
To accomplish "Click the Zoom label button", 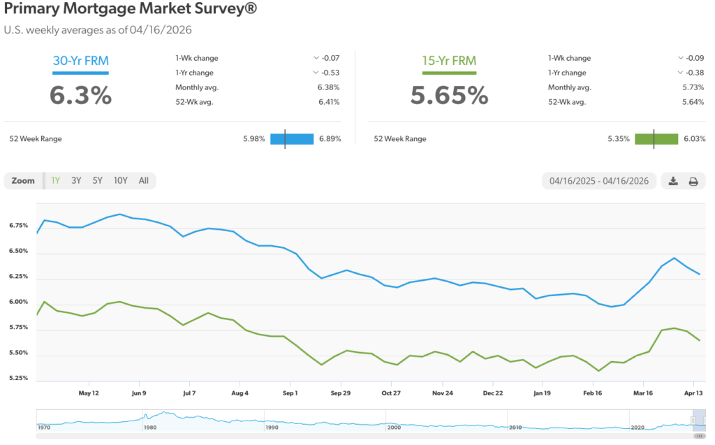I will coord(23,180).
